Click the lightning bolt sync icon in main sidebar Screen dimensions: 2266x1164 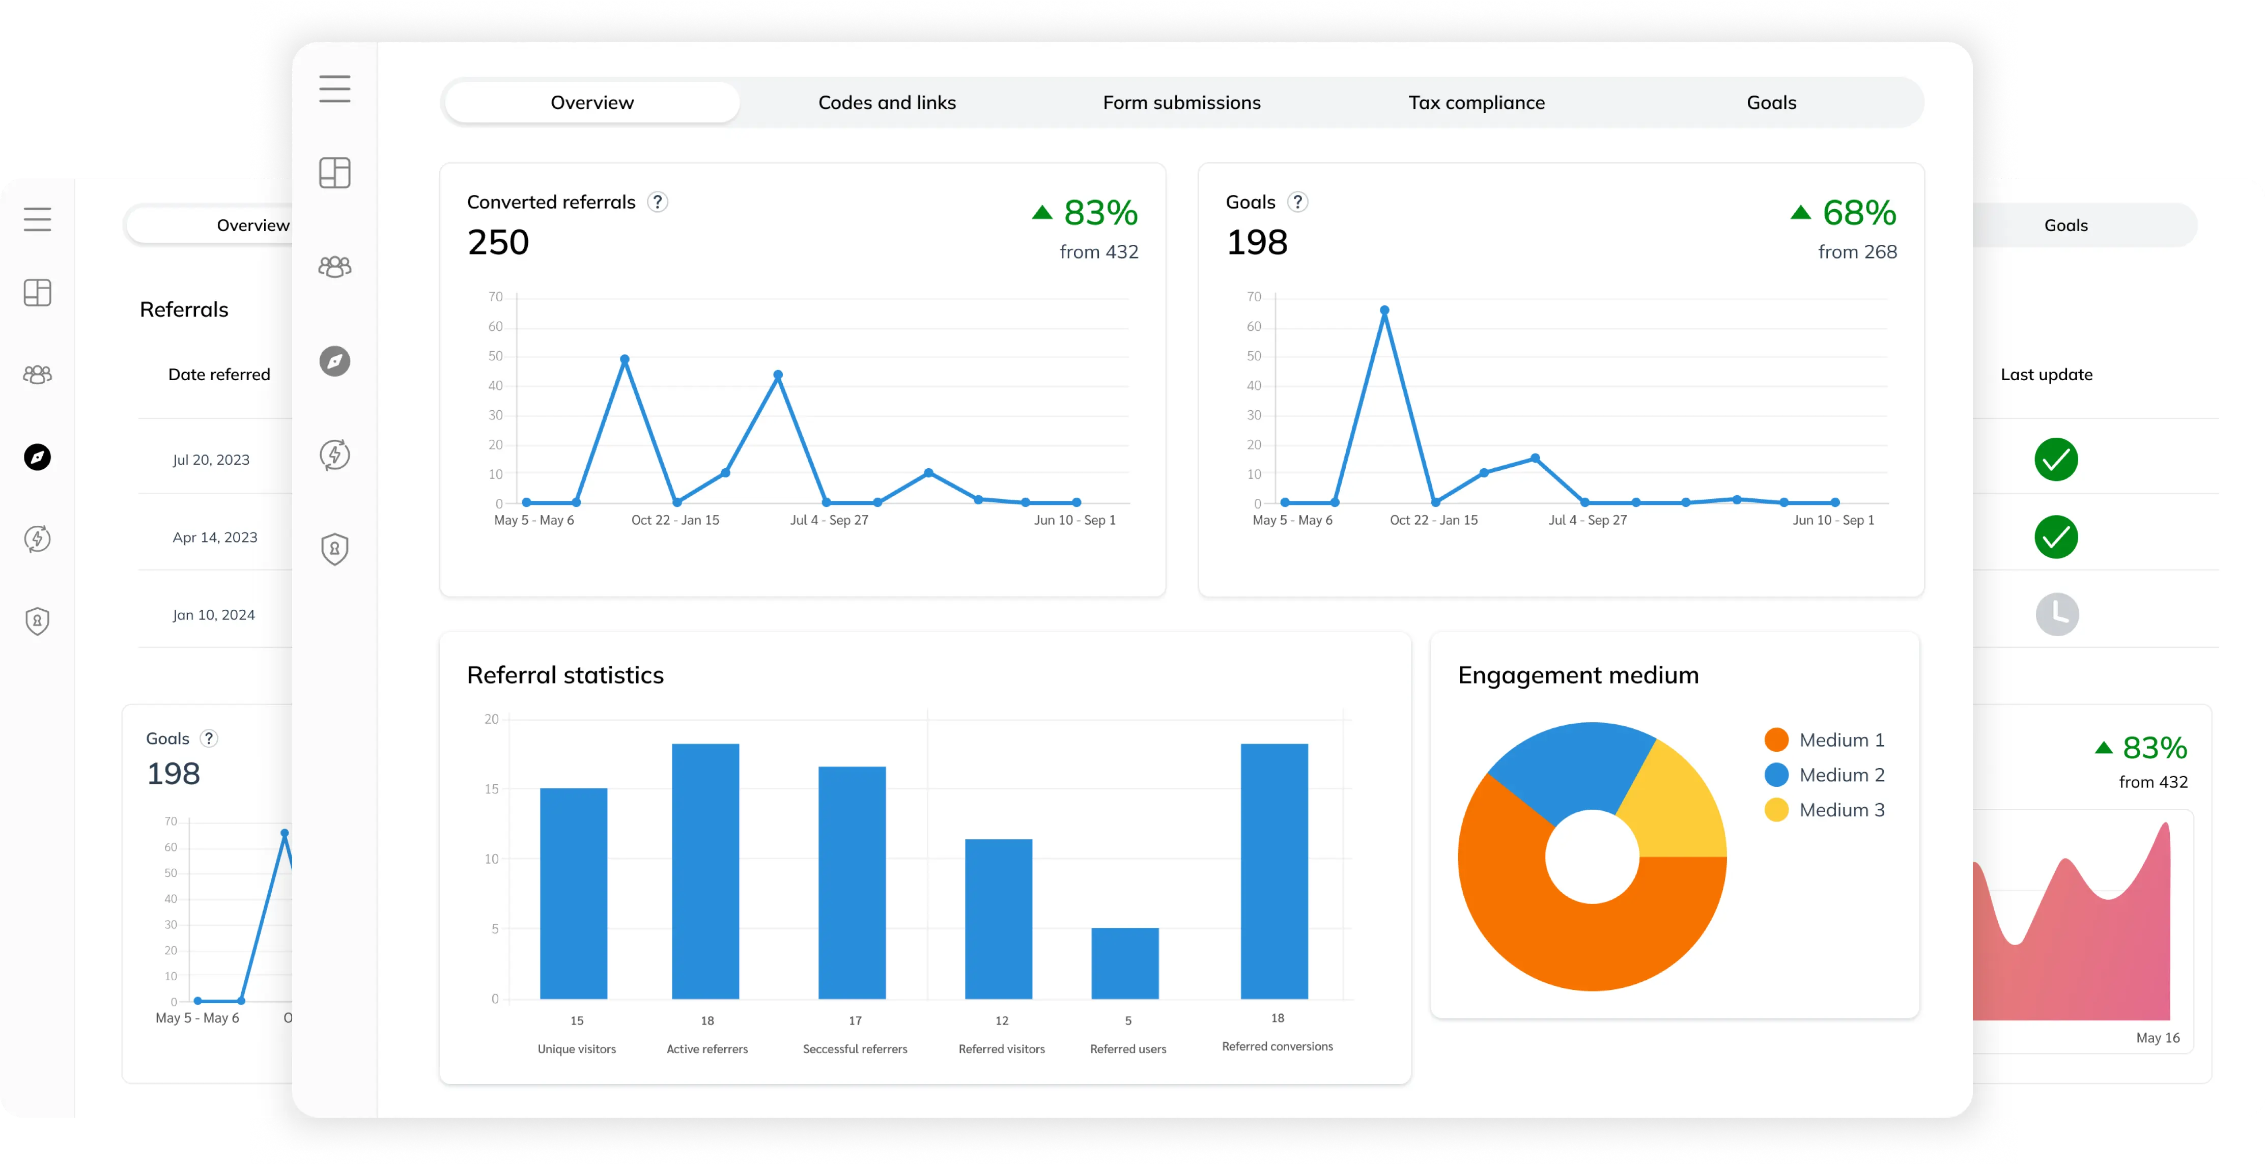(334, 455)
